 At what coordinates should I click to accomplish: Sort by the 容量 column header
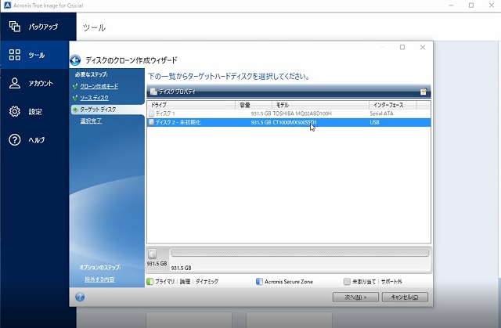(x=254, y=105)
